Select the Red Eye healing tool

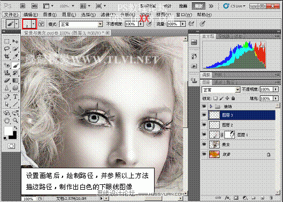pyautogui.click(x=6, y=65)
